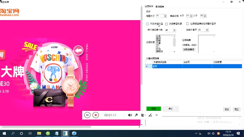Pause the screen recording
This screenshot has height=137, width=244.
point(87,115)
